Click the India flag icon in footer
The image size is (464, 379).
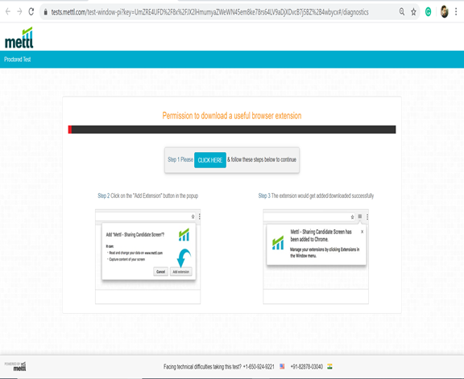(329, 367)
